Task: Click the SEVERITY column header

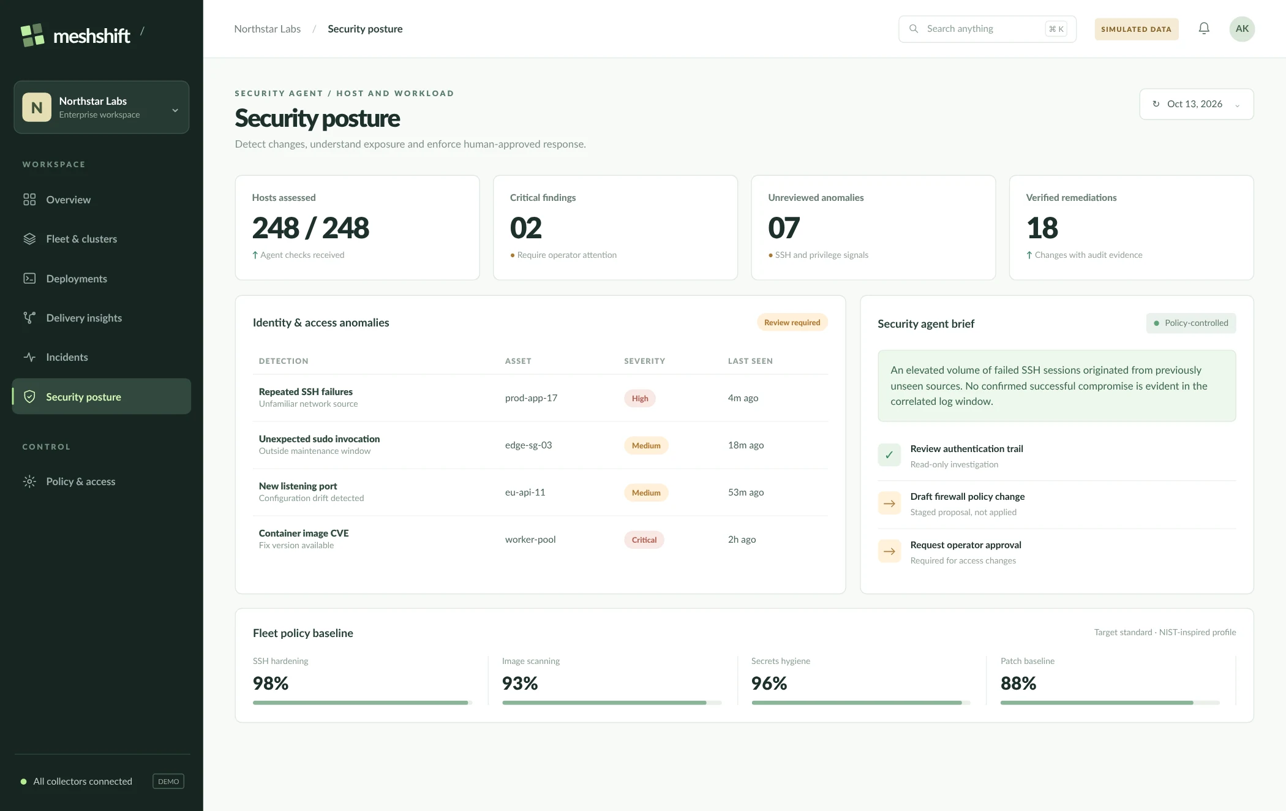Action: pos(644,361)
